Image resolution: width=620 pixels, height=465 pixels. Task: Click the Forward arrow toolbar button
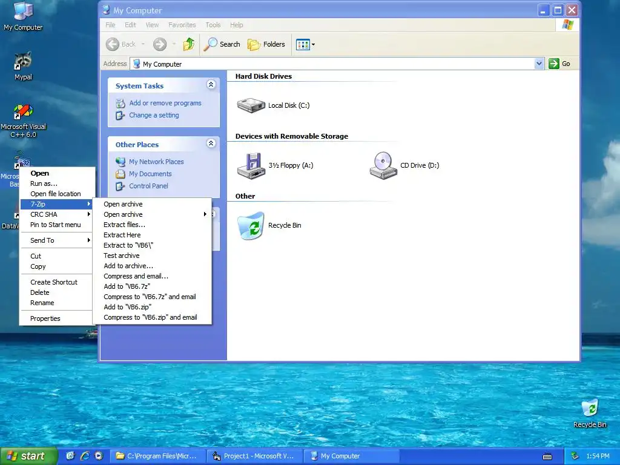(160, 44)
